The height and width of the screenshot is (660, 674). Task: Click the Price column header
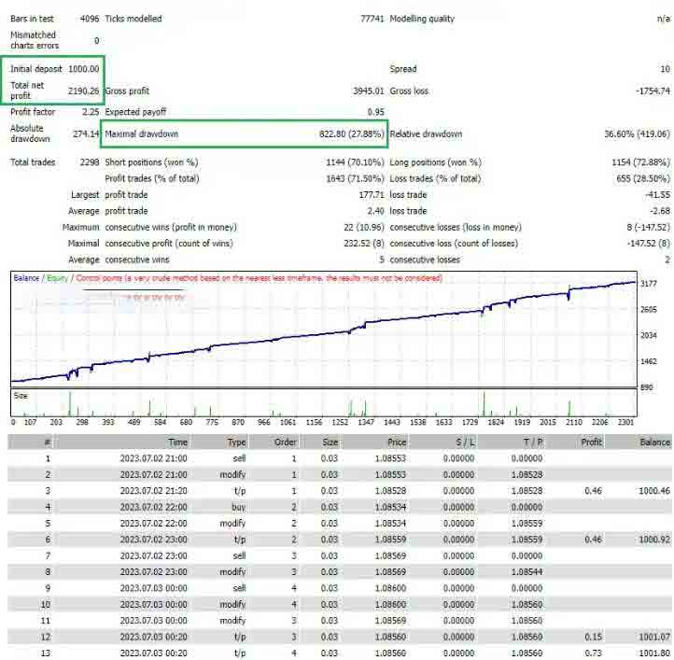click(x=397, y=442)
